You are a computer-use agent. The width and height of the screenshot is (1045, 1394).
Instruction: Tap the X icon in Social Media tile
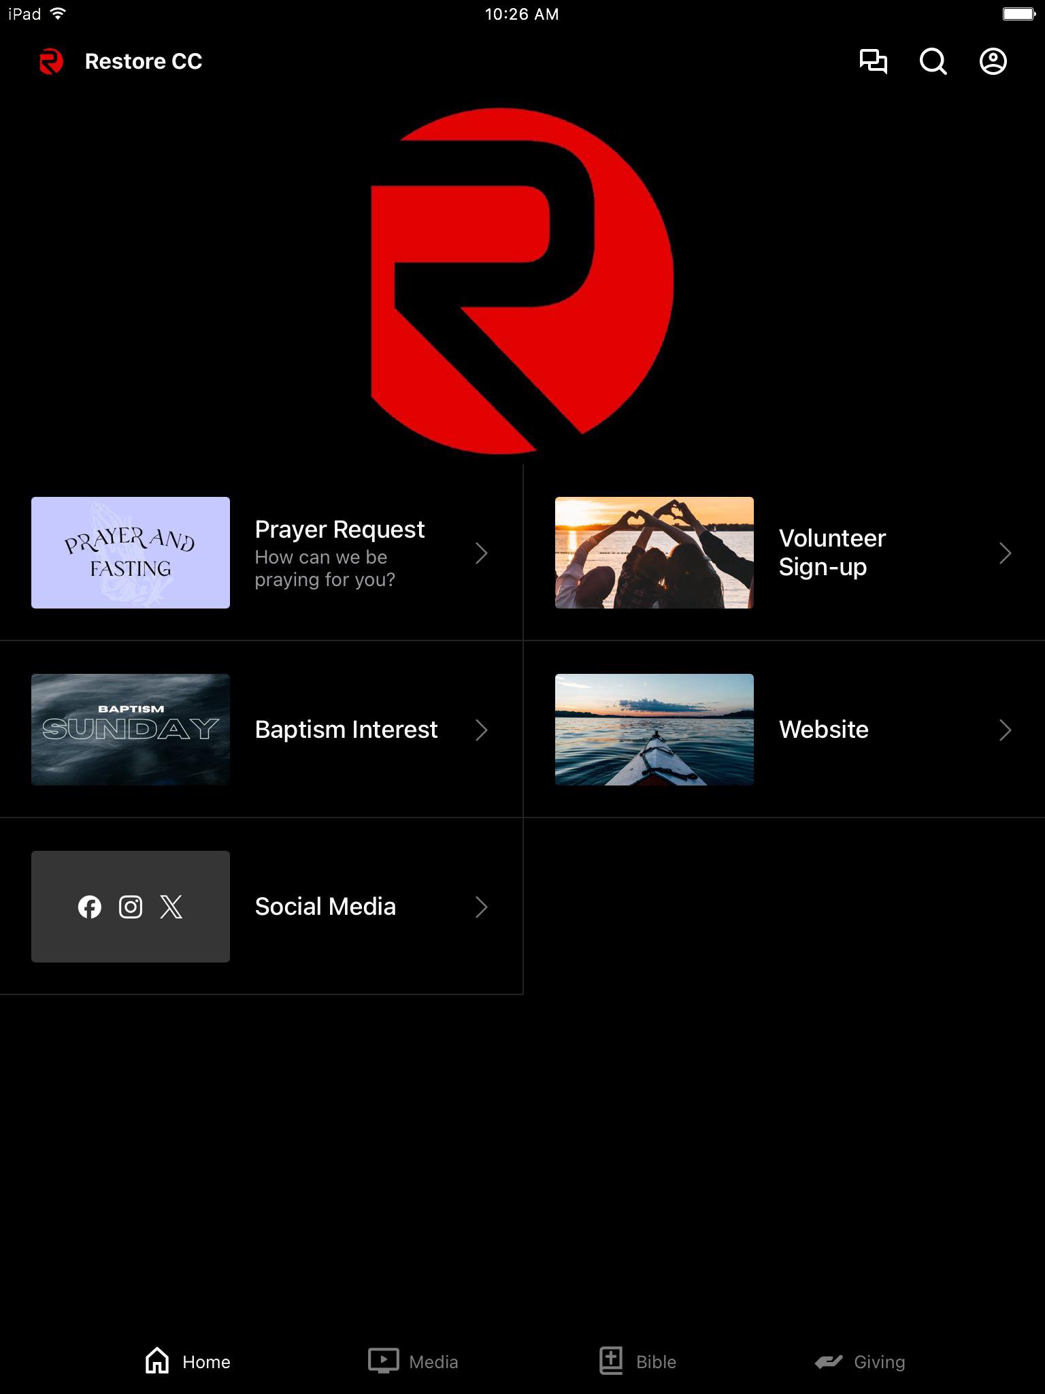pyautogui.click(x=171, y=907)
